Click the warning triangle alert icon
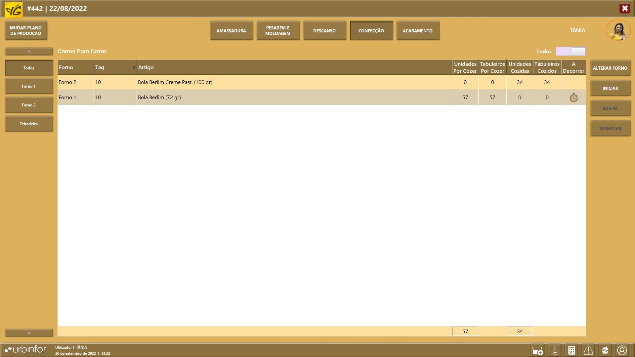This screenshot has width=635, height=357. [588, 350]
